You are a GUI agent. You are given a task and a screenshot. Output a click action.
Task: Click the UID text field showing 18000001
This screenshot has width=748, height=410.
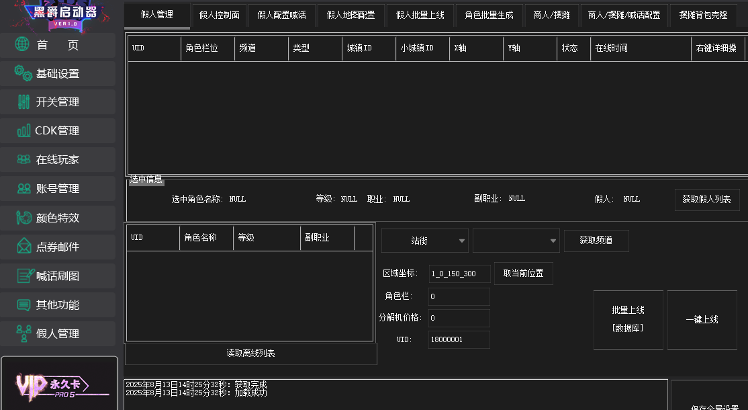click(459, 340)
